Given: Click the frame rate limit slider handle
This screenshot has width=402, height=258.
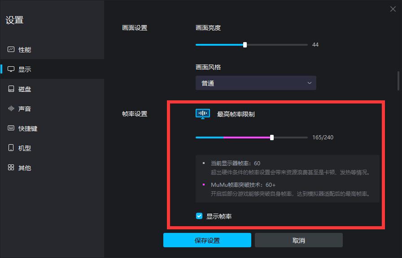Looking at the screenshot, I should 271,137.
